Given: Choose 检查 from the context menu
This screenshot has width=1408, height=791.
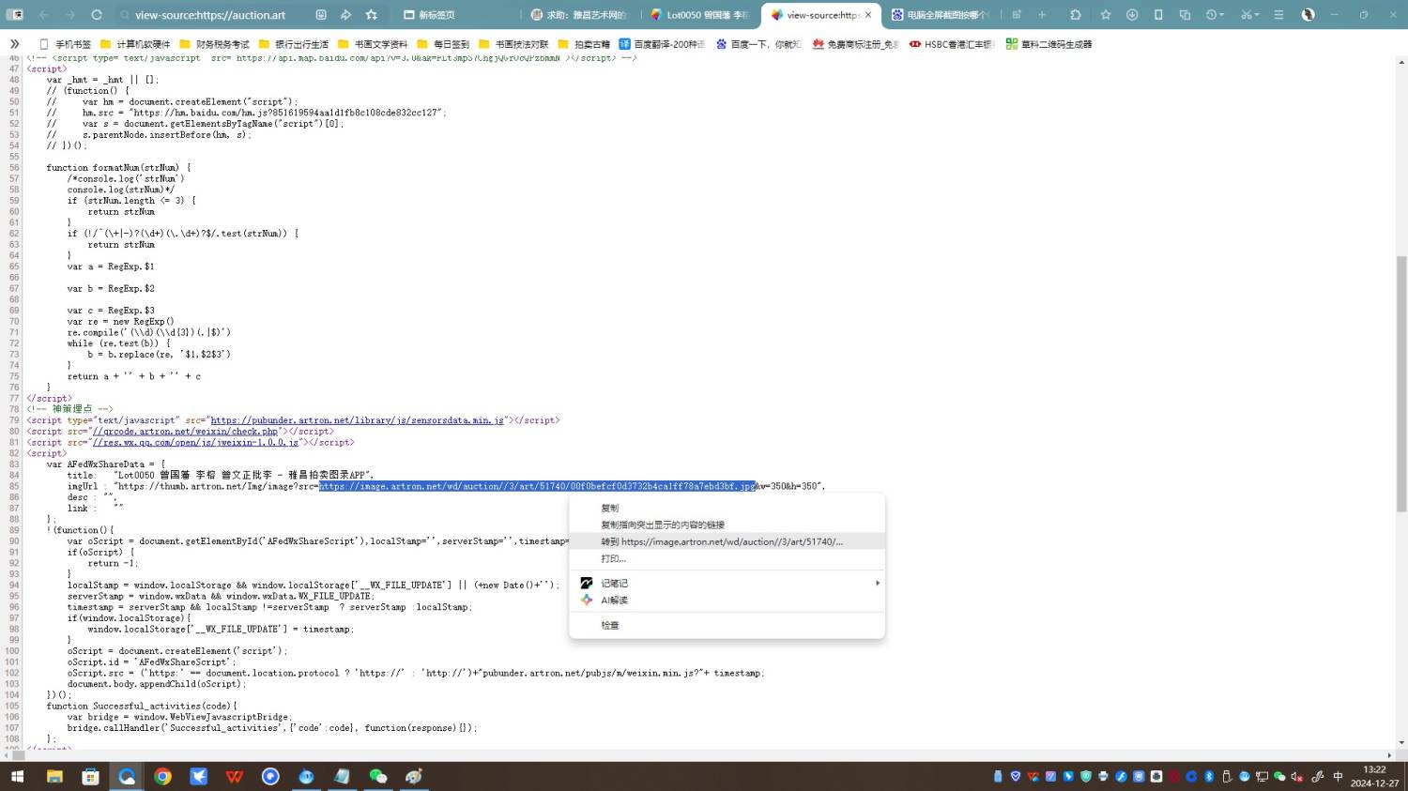Looking at the screenshot, I should coord(610,625).
